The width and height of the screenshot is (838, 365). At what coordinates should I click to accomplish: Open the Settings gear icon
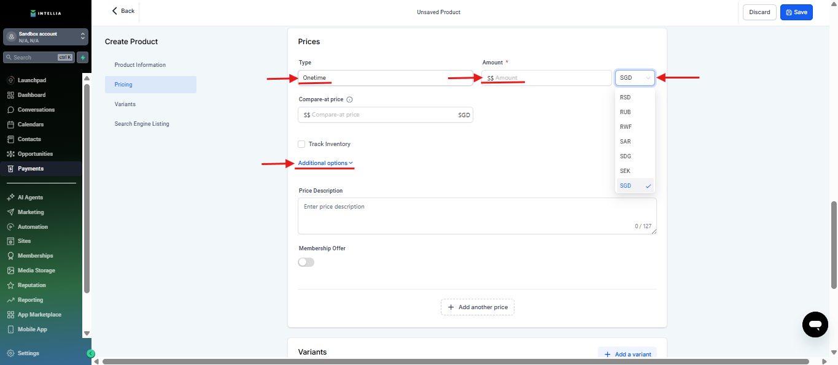pos(11,353)
